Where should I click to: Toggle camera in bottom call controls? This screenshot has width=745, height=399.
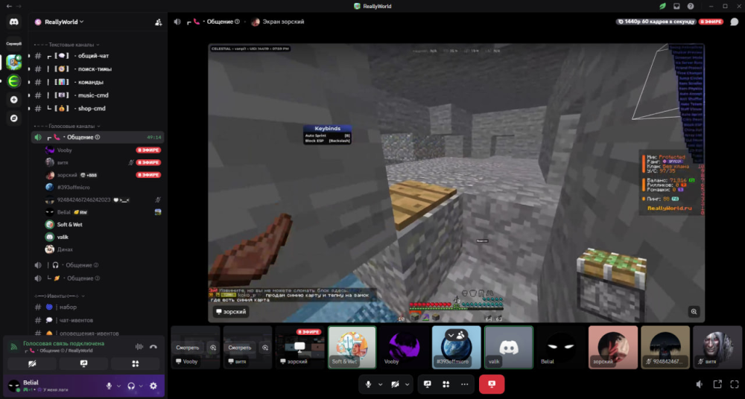[x=394, y=384]
